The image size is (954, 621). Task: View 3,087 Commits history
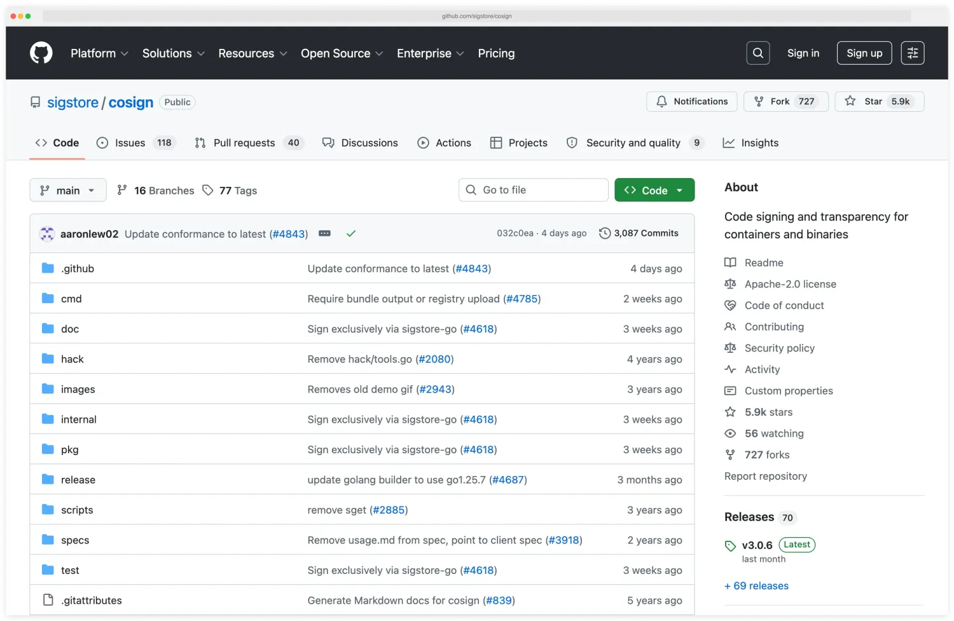tap(639, 233)
